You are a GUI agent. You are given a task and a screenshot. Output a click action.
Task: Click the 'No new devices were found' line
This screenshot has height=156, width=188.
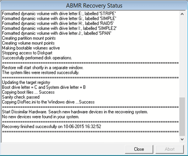tap(41, 117)
